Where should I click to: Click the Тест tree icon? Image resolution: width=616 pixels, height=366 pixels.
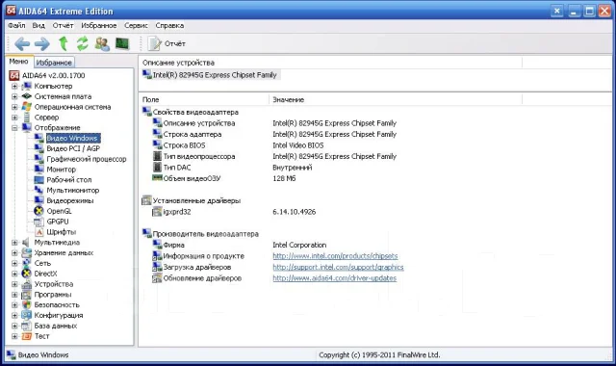click(26, 336)
